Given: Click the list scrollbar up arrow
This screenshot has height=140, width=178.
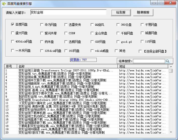Looking at the screenshot, I should click(171, 67).
